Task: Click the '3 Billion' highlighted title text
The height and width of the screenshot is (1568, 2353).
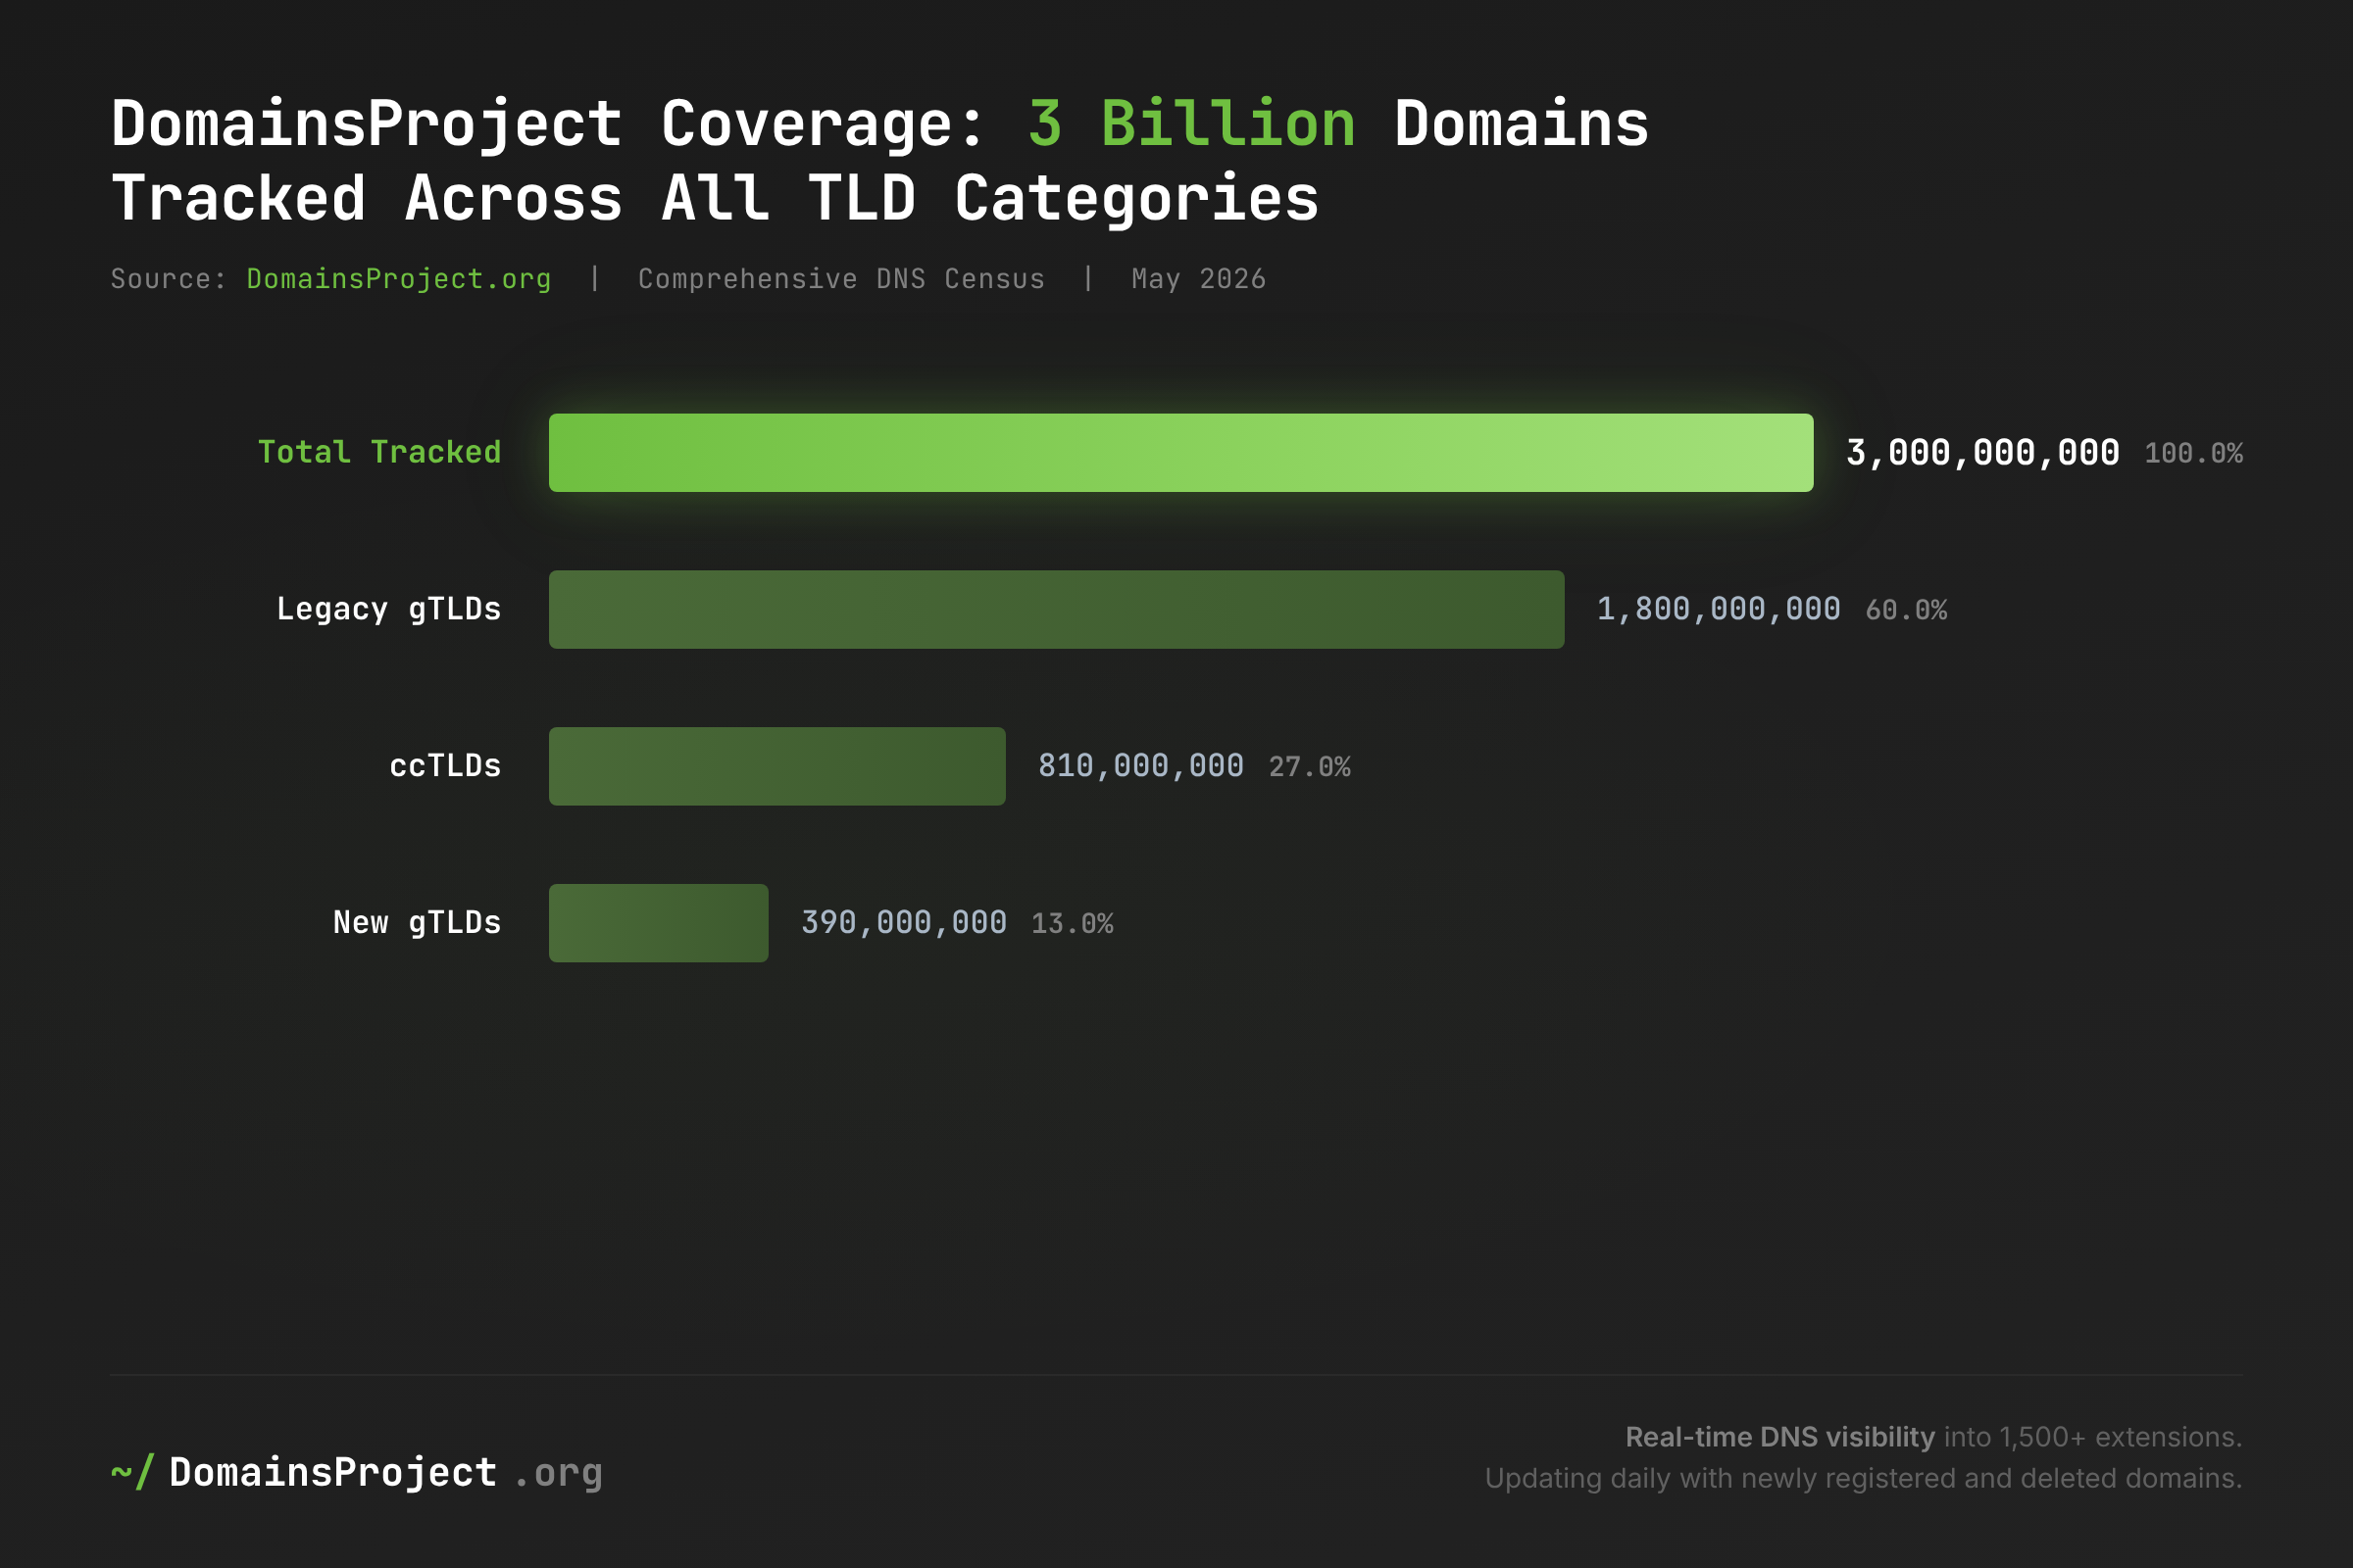Action: pyautogui.click(x=1191, y=124)
